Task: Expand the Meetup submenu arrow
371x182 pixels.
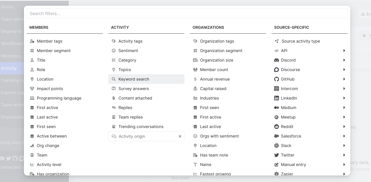Action: pyautogui.click(x=344, y=117)
